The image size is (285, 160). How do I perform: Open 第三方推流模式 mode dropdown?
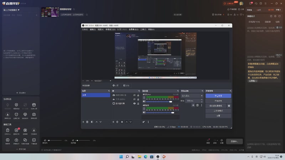[11, 10]
